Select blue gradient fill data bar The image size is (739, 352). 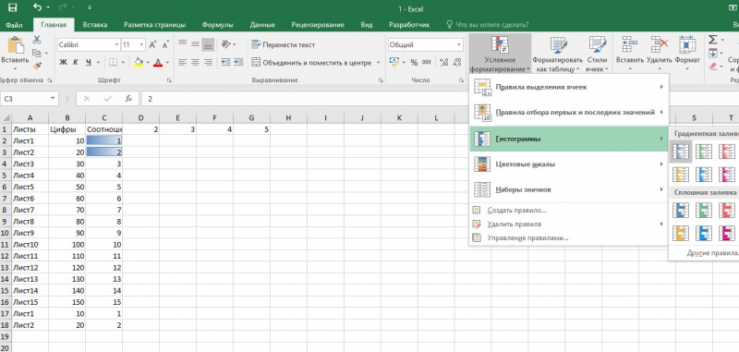(681, 152)
